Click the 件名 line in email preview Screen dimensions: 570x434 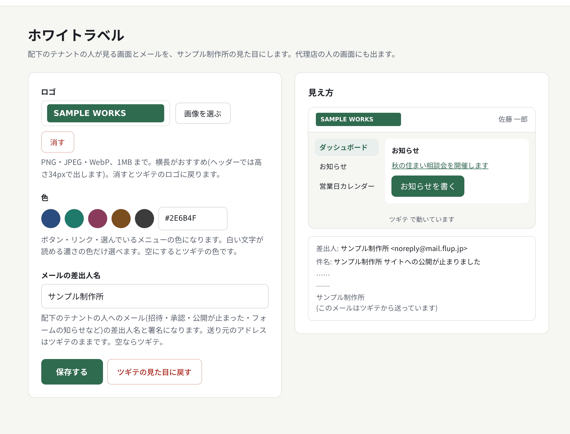point(398,262)
